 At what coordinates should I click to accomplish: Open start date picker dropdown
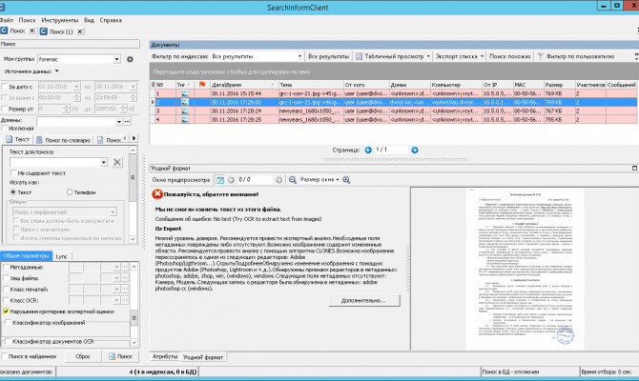point(76,87)
